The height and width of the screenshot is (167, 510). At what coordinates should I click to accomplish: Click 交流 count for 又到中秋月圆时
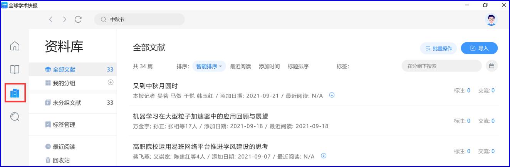(487, 91)
